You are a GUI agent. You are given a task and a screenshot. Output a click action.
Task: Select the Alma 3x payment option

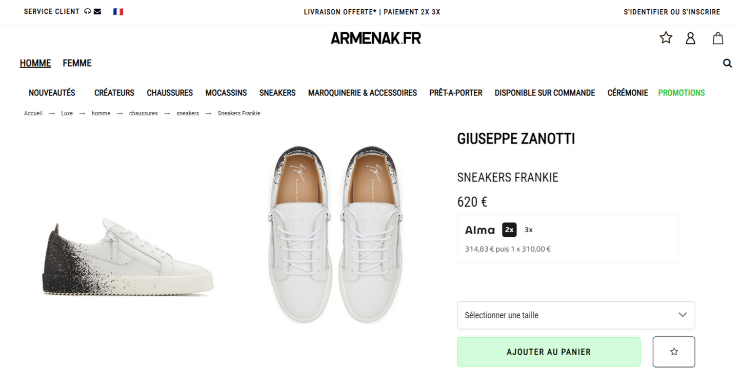coord(528,230)
